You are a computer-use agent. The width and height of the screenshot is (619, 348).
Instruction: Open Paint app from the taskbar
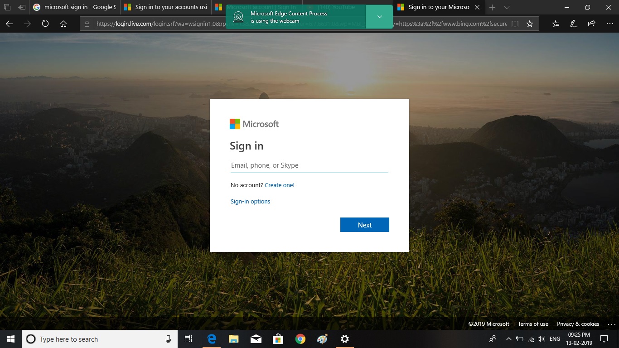coord(322,339)
